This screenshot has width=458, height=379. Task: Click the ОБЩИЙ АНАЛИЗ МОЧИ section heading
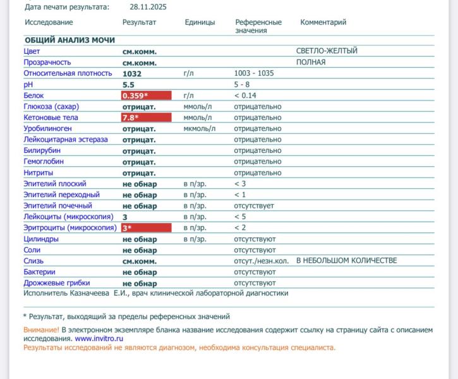pos(69,40)
